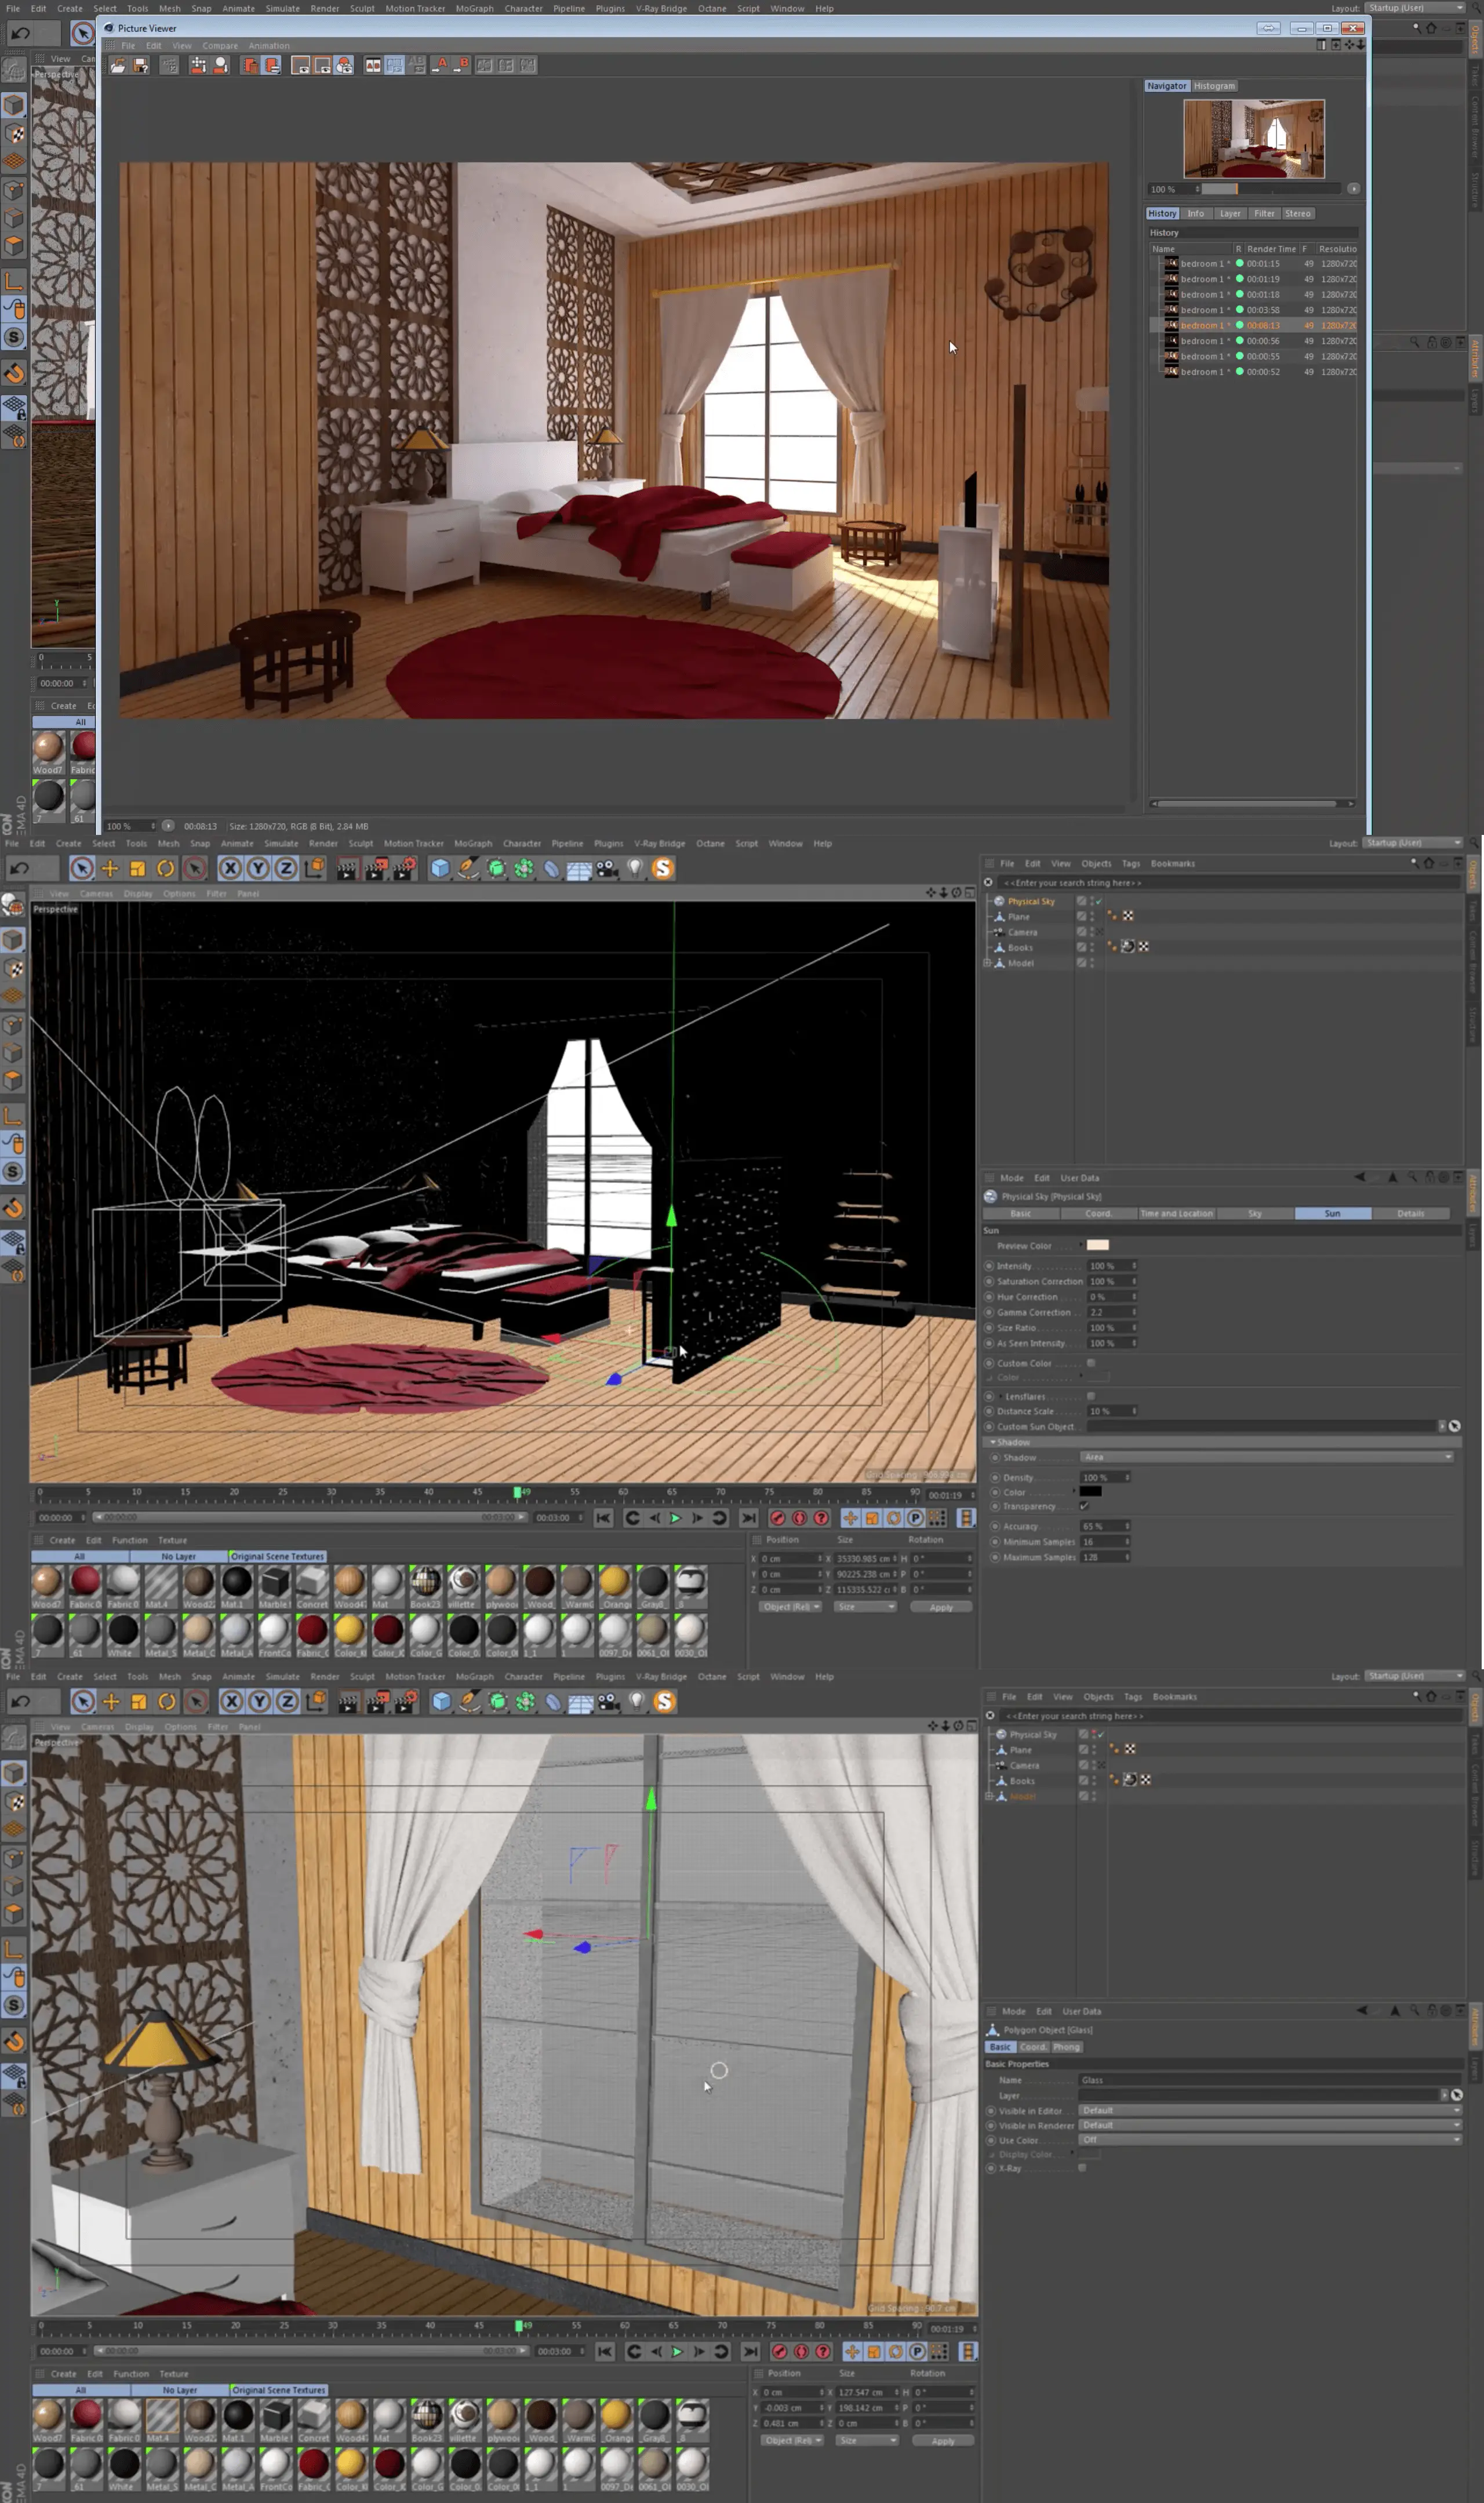Add a Camera object from the middle toolbar
The height and width of the screenshot is (2503, 1484).
tap(607, 868)
